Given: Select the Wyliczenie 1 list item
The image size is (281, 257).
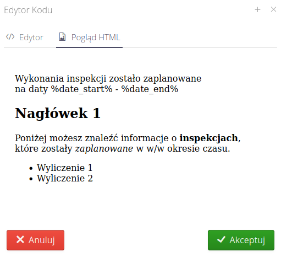Looking at the screenshot, I should [x=64, y=168].
